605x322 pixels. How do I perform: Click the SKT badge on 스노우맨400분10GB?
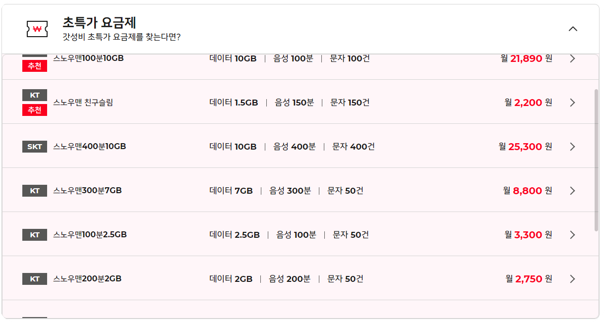(x=34, y=146)
